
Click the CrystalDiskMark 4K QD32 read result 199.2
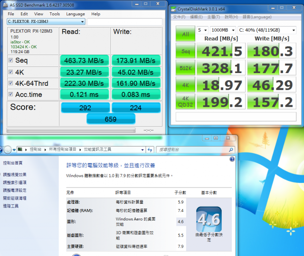221,101
